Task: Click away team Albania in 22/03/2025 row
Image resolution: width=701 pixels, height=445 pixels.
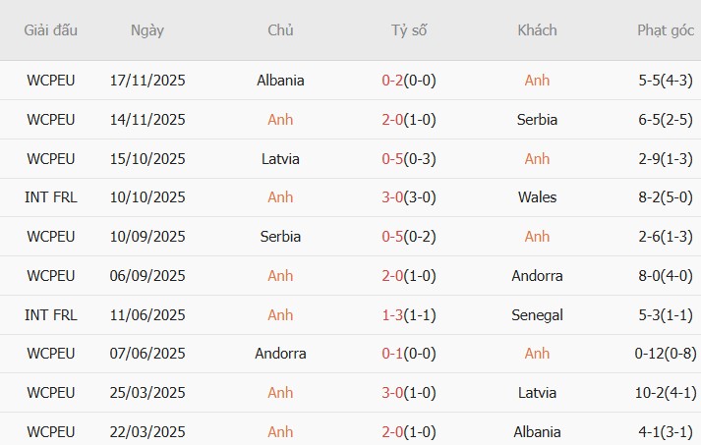Action: click(x=537, y=432)
